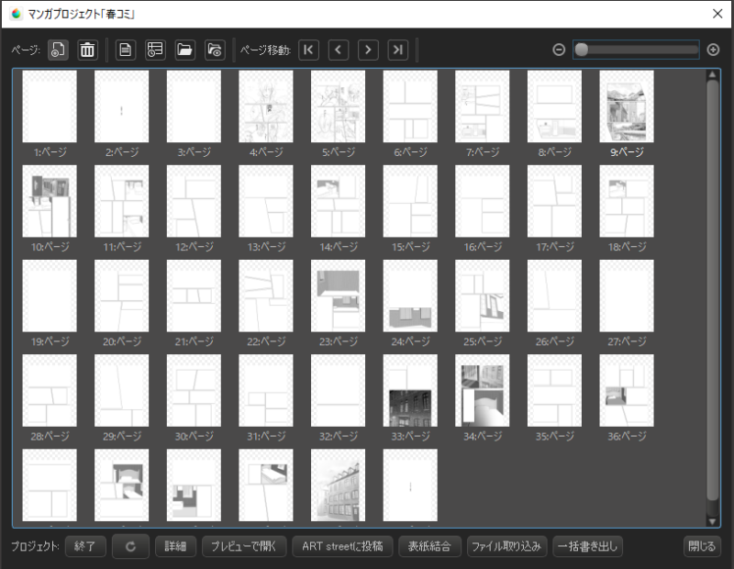Screen dimensions: 734x569
Task: Click the scrollbar up arrow
Action: pyautogui.click(x=713, y=74)
